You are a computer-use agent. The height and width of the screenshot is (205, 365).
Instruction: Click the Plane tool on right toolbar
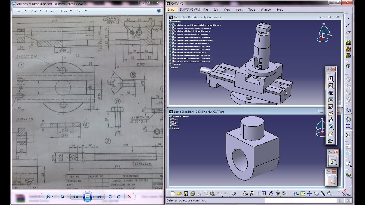pyautogui.click(x=348, y=32)
